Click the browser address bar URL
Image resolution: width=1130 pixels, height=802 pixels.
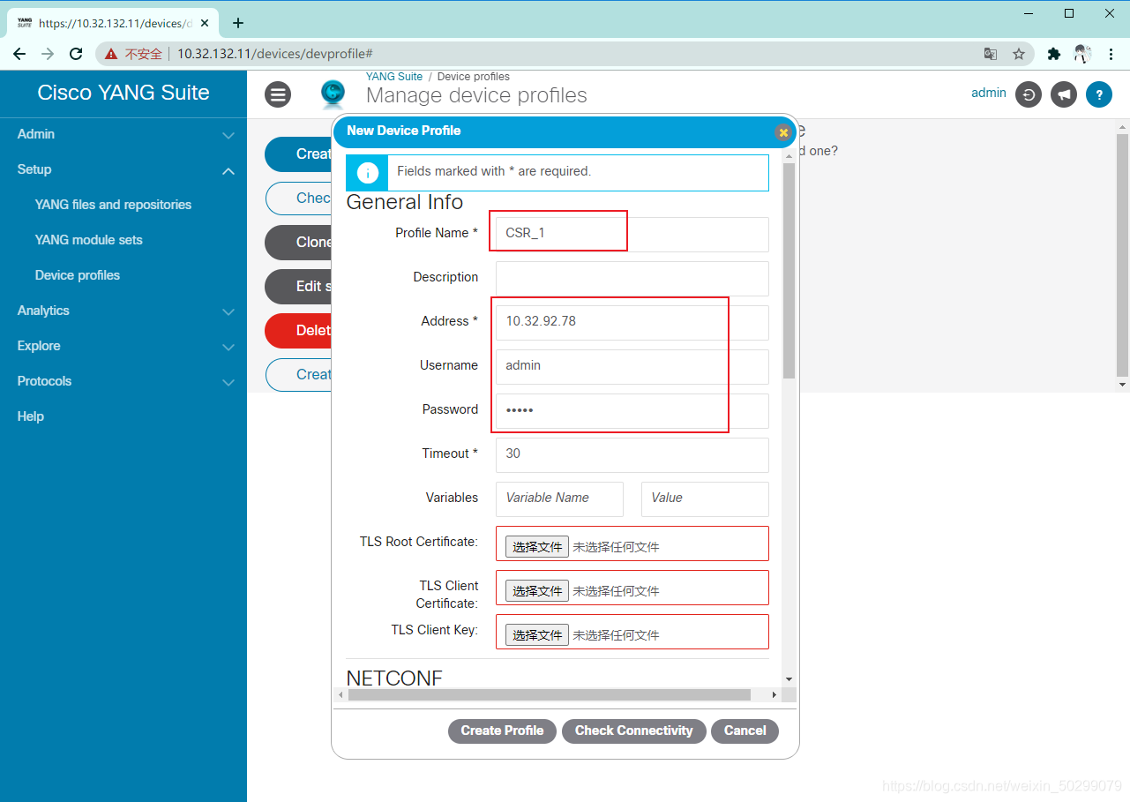274,54
